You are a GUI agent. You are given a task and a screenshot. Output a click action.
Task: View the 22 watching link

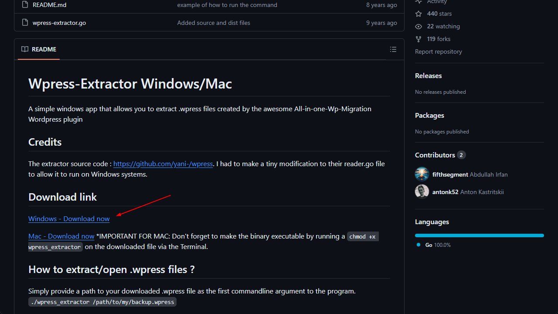point(443,26)
